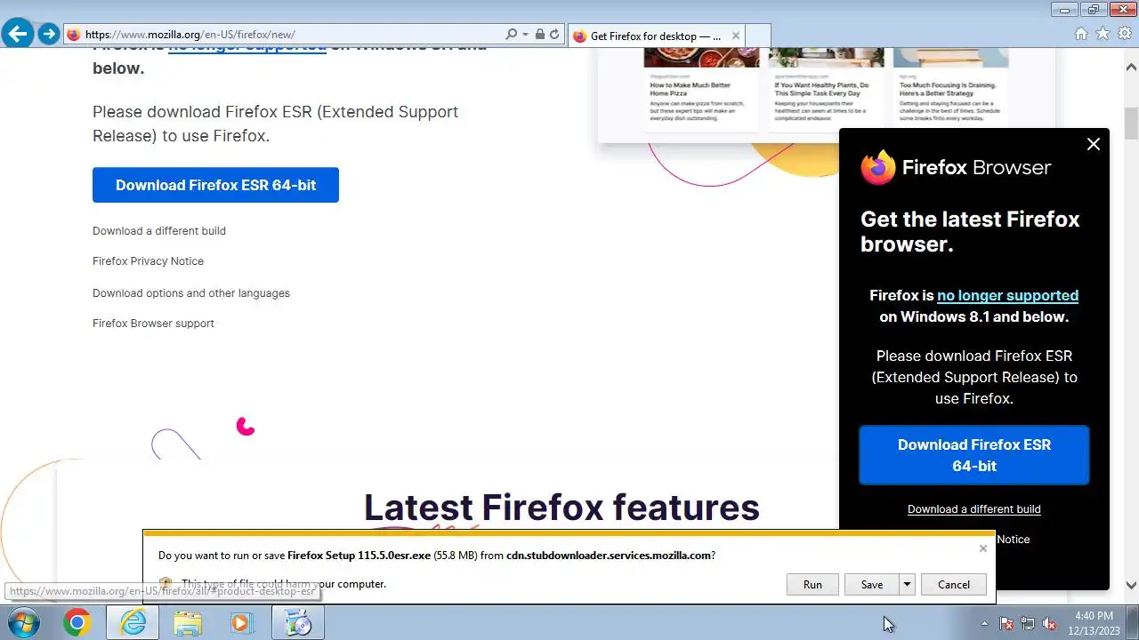Open Favorites star icon

click(1103, 34)
